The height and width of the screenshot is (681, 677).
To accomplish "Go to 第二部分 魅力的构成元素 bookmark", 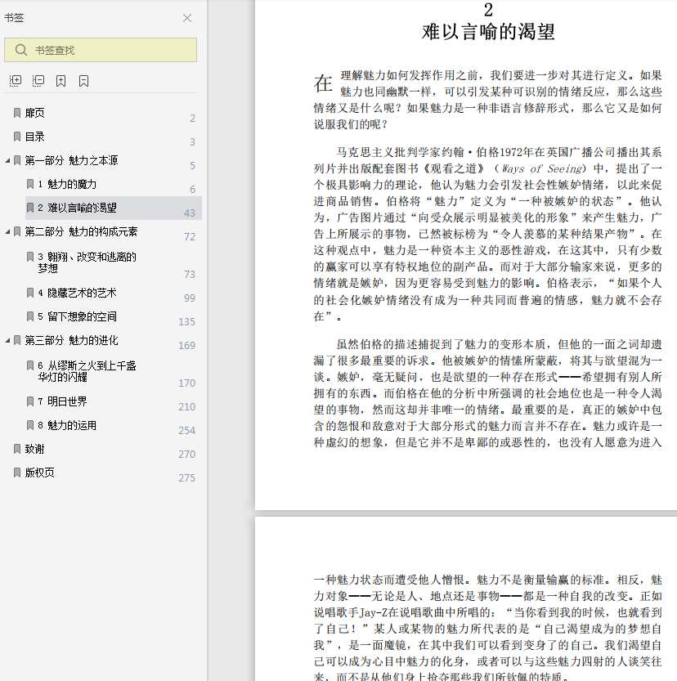I will [x=81, y=232].
